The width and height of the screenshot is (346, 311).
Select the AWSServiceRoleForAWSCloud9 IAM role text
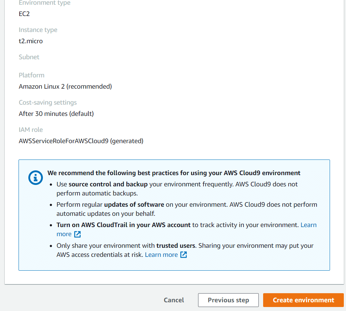pos(81,141)
